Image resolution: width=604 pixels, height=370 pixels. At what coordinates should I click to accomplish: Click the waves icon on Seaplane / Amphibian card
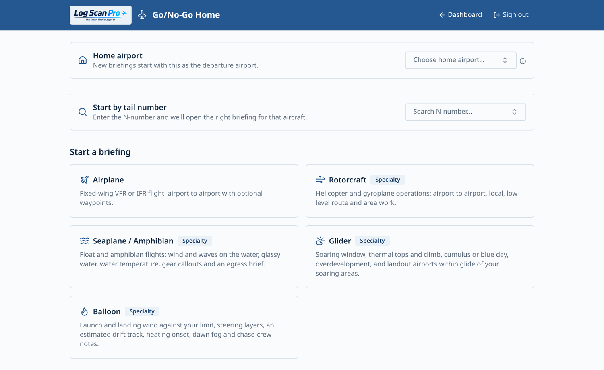84,241
